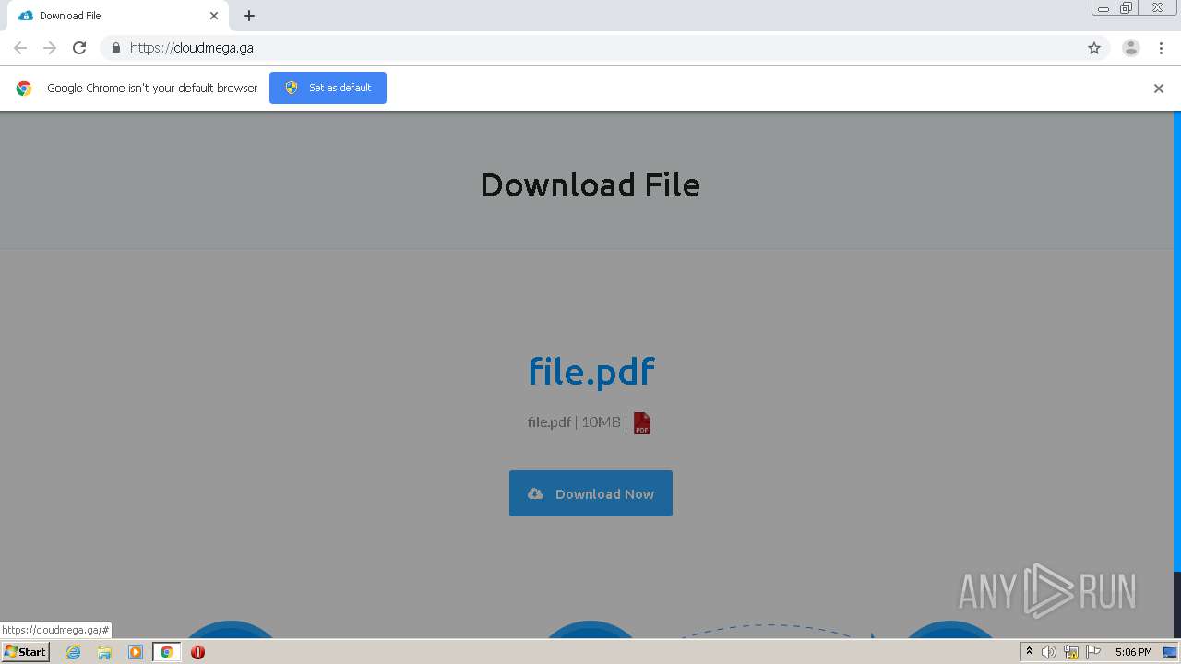Image resolution: width=1181 pixels, height=664 pixels.
Task: Restore down the Chrome window
Action: coord(1127,8)
